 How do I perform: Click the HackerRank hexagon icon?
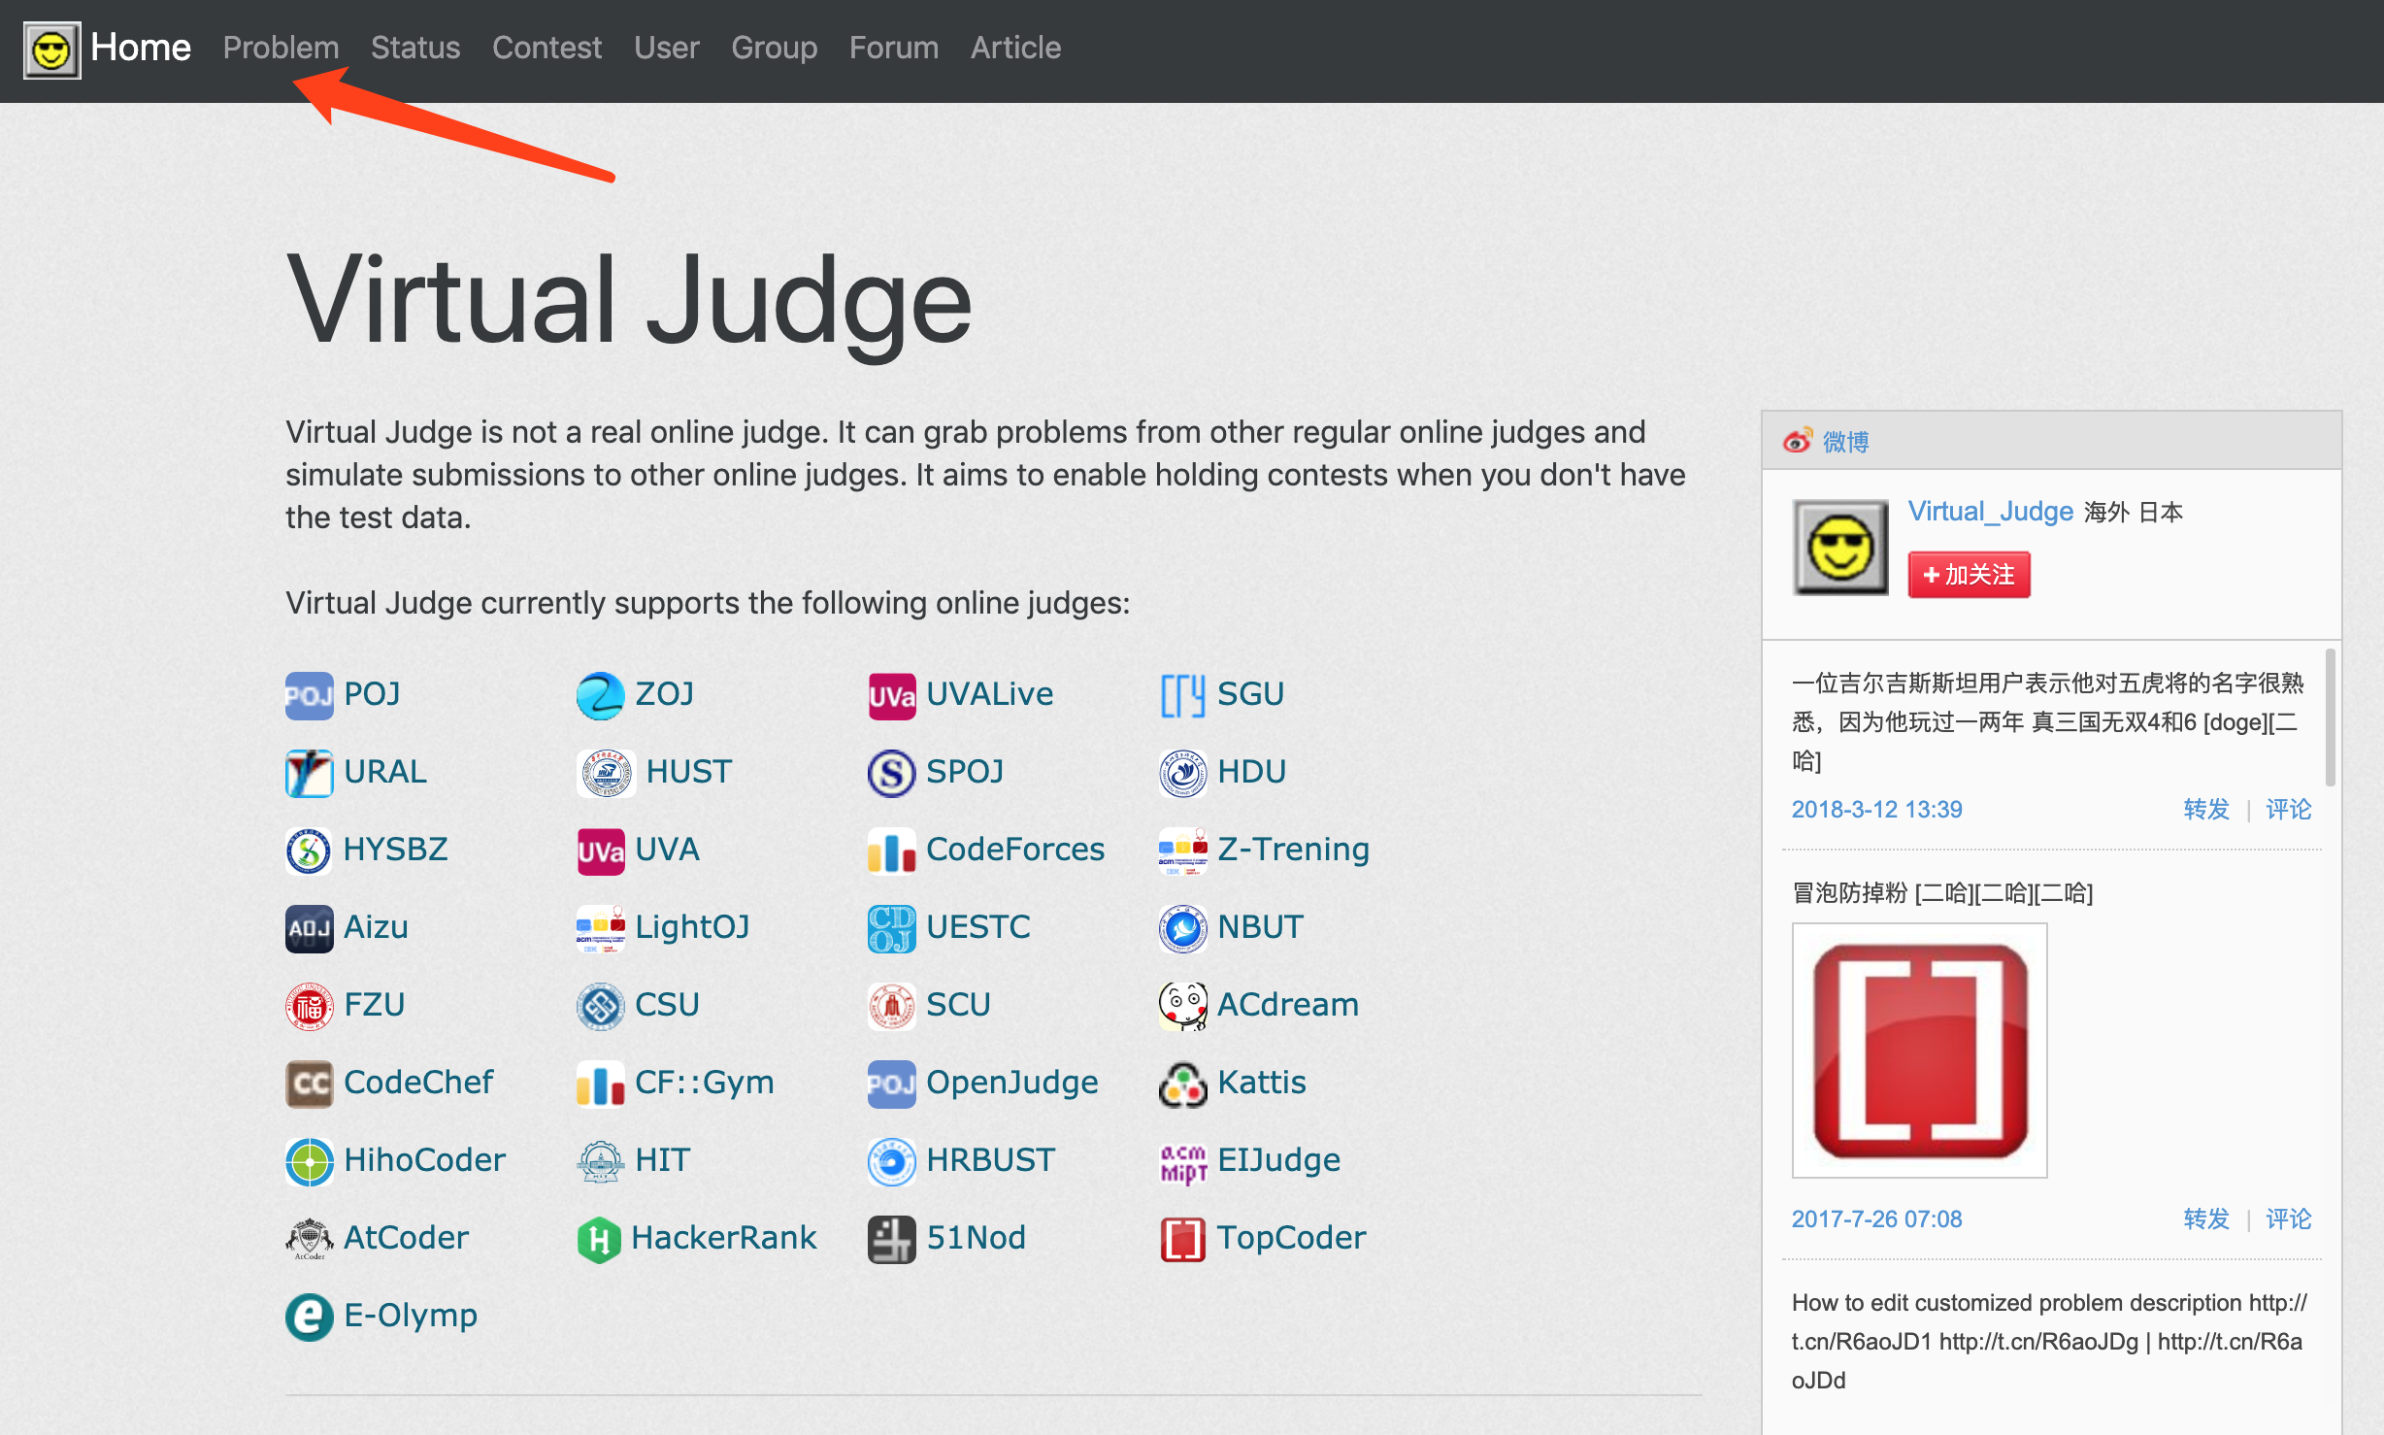pos(599,1239)
